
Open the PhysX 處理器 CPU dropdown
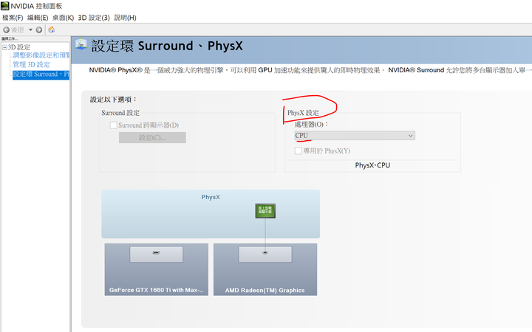355,136
